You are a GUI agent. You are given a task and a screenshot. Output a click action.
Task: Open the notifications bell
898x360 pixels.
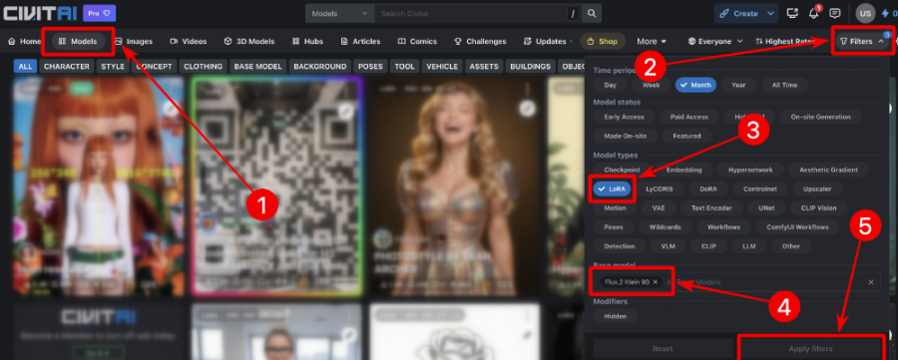tap(814, 13)
